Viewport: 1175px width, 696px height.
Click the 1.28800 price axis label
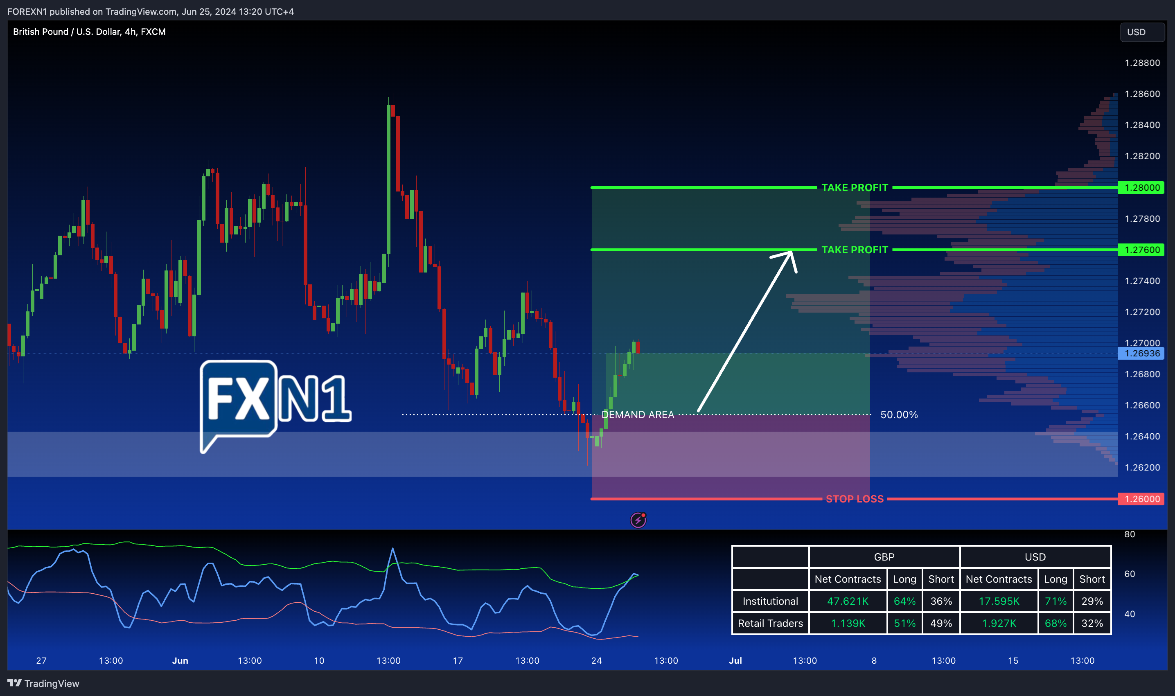point(1142,63)
